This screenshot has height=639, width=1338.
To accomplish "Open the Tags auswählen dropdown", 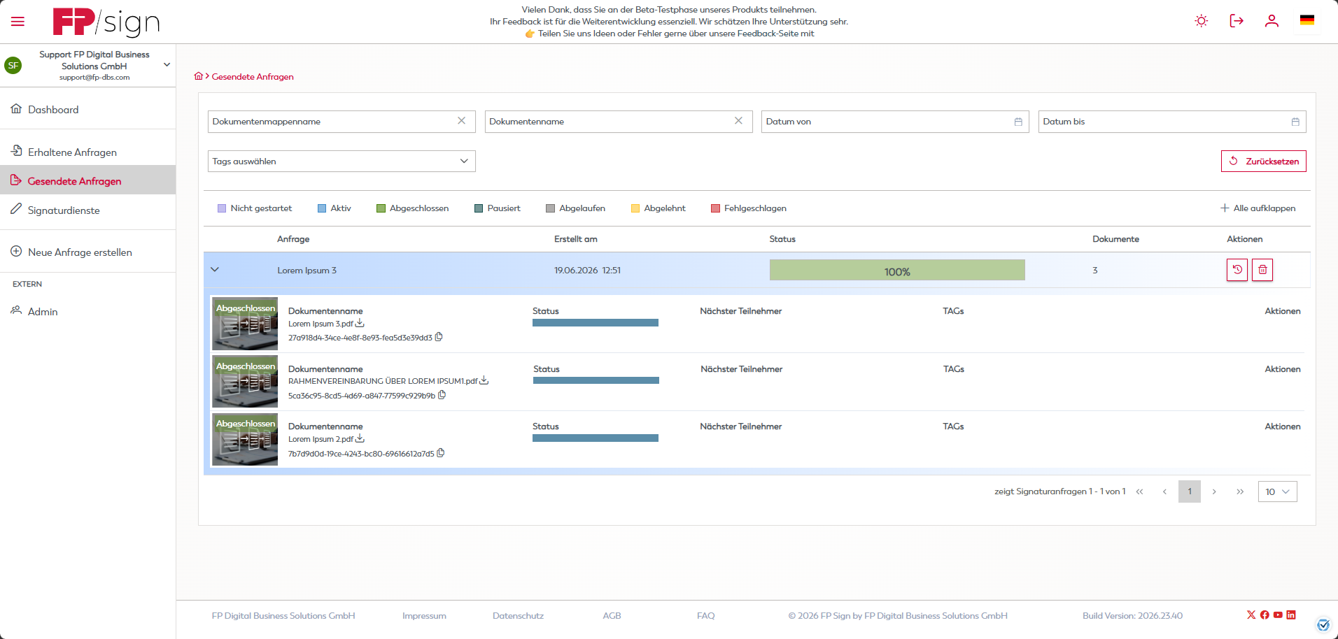I will (x=341, y=161).
